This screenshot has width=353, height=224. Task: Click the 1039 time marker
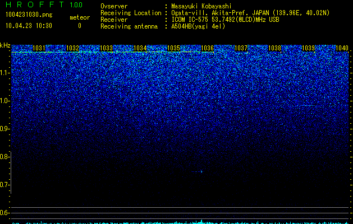(309, 48)
